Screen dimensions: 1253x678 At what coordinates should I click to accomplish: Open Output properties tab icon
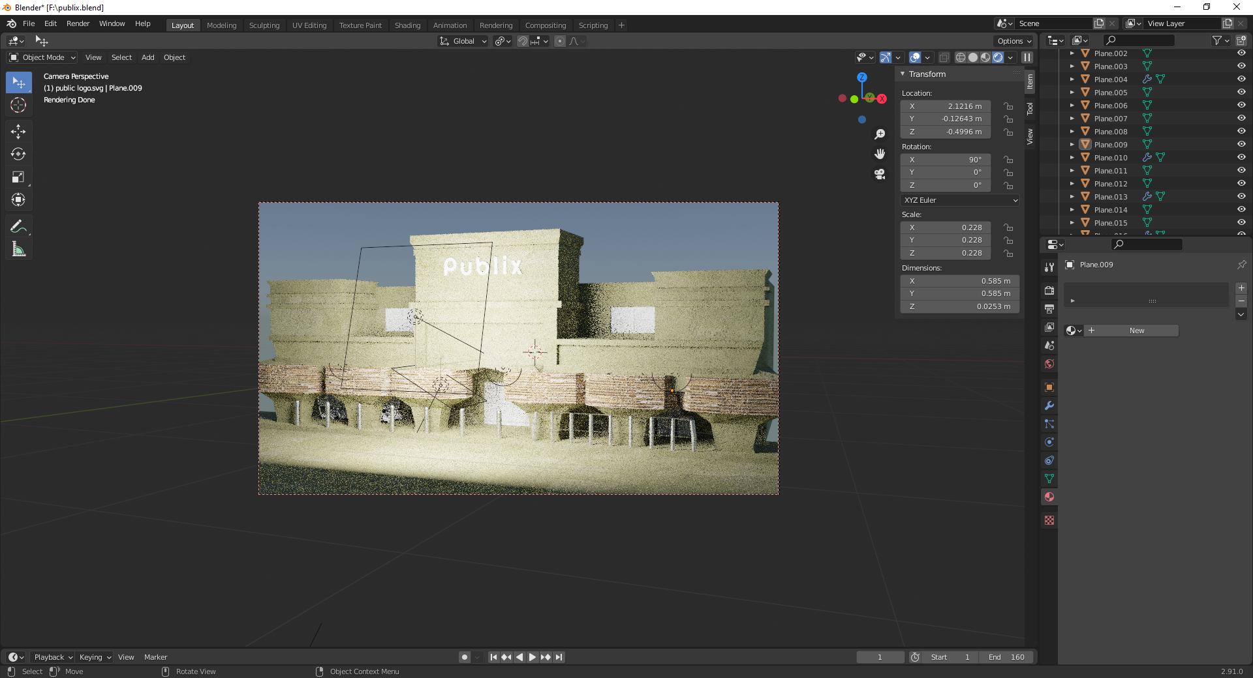coord(1049,308)
